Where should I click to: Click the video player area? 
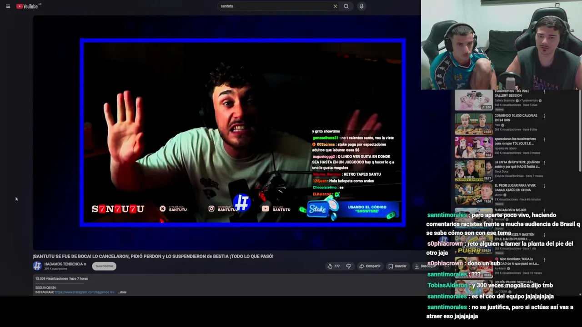(x=242, y=133)
